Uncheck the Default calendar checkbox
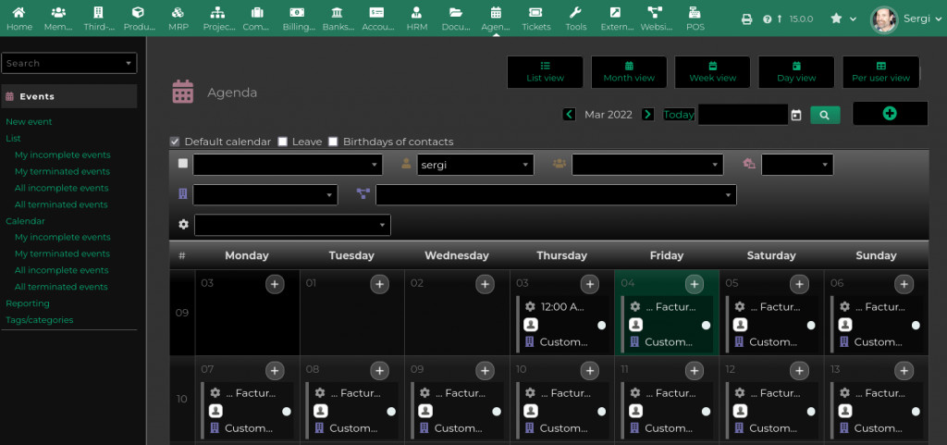 (175, 142)
